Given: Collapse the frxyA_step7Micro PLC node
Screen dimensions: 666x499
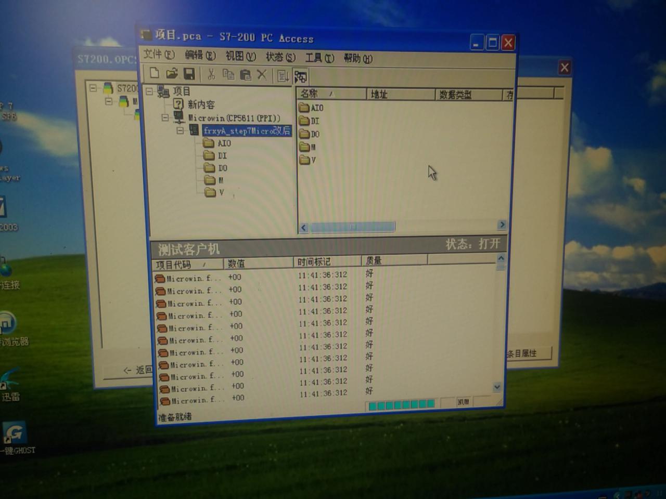Looking at the screenshot, I should coord(180,130).
